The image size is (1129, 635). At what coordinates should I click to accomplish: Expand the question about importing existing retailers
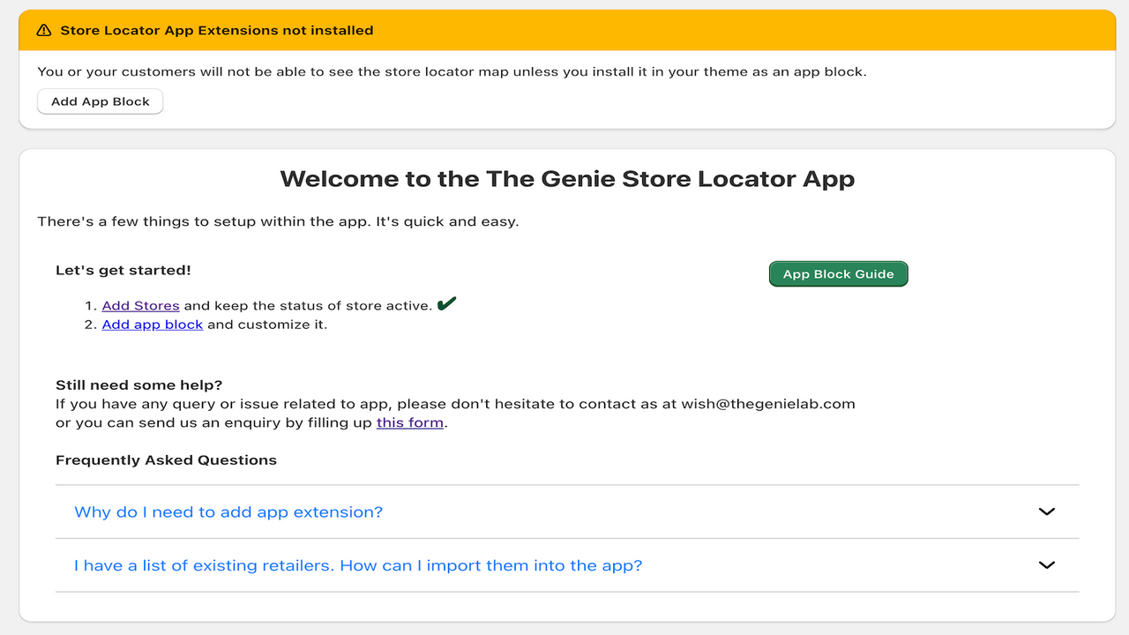pyautogui.click(x=357, y=565)
